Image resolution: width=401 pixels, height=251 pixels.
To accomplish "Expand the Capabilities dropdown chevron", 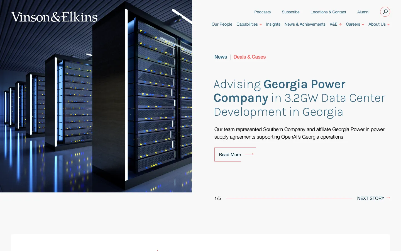I will (261, 25).
